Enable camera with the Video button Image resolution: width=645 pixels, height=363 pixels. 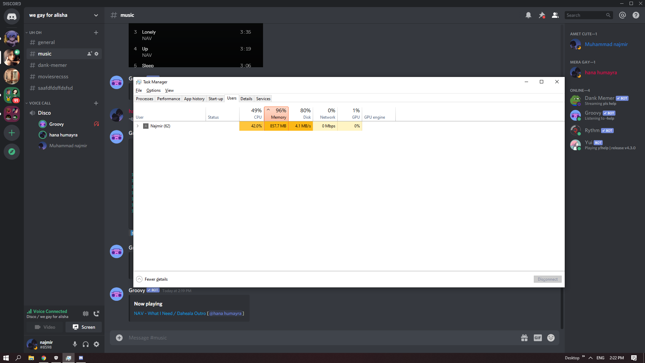point(45,327)
